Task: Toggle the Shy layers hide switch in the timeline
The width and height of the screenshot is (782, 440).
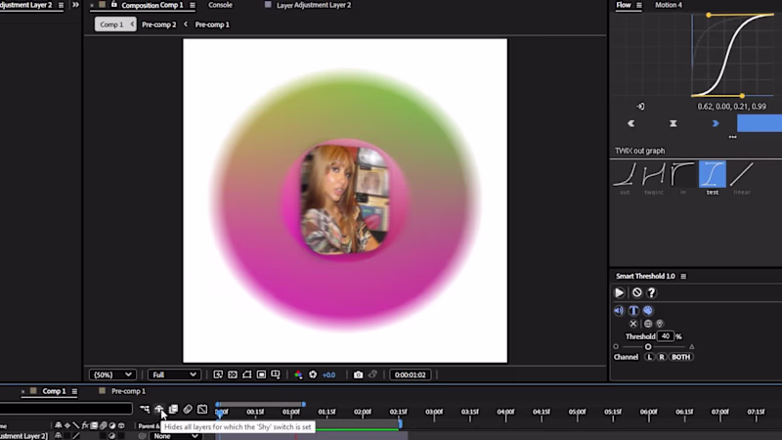Action: click(159, 409)
